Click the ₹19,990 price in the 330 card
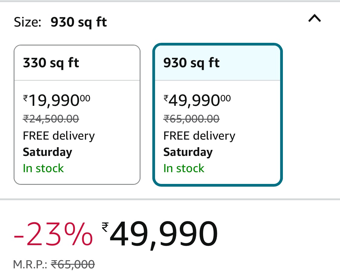The image size is (340, 278). coord(57,101)
